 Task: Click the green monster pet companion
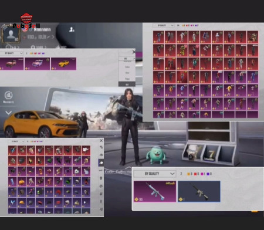[156, 155]
